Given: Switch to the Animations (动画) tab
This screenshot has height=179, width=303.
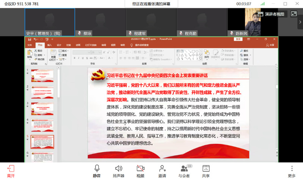Looking at the screenshot, I should pyautogui.click(x=78, y=45).
